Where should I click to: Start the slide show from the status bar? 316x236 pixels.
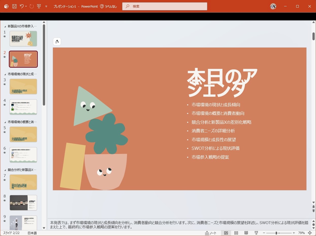click(x=256, y=233)
